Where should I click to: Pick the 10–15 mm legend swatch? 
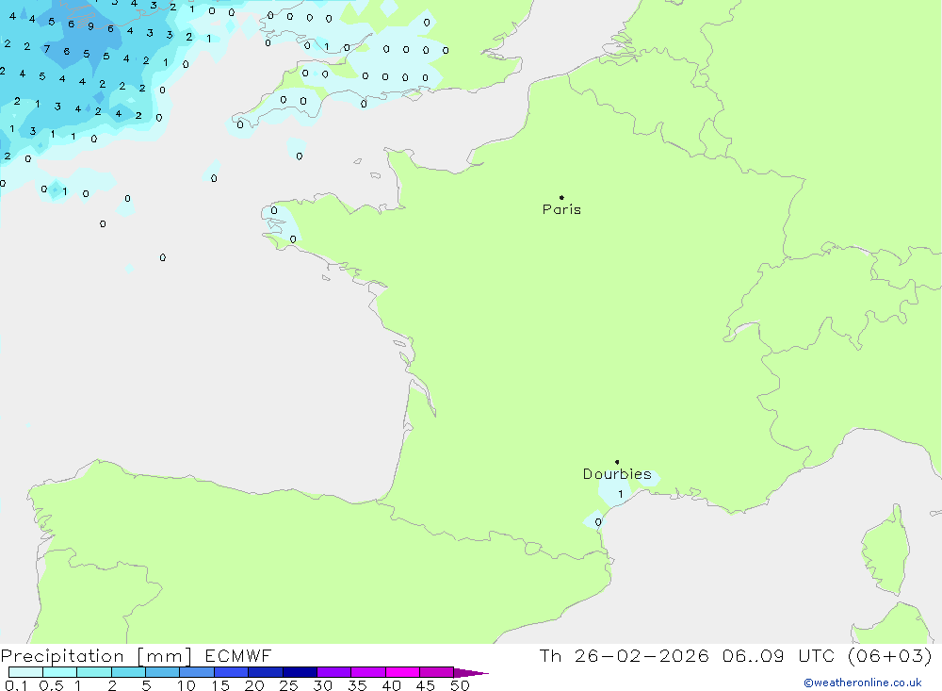197,672
